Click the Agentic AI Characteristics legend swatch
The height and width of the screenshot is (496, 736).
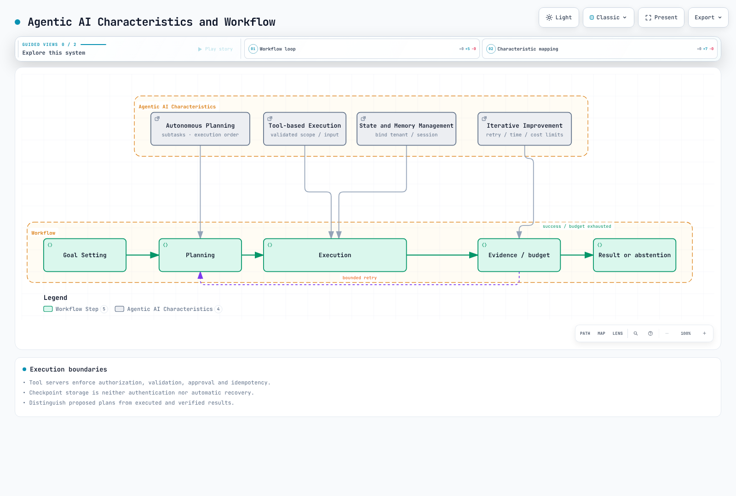click(120, 309)
